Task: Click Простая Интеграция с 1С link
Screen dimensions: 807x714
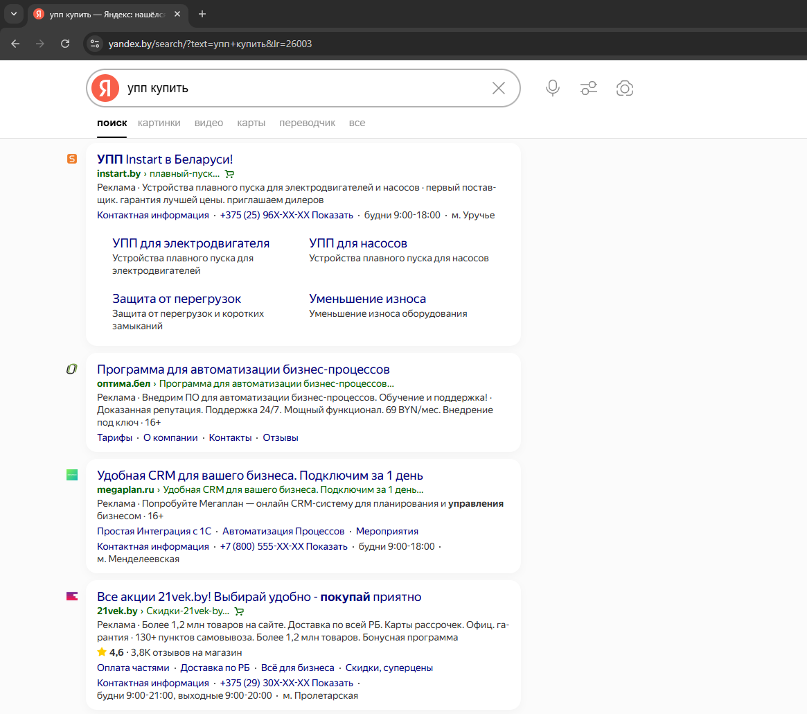Action: tap(154, 531)
